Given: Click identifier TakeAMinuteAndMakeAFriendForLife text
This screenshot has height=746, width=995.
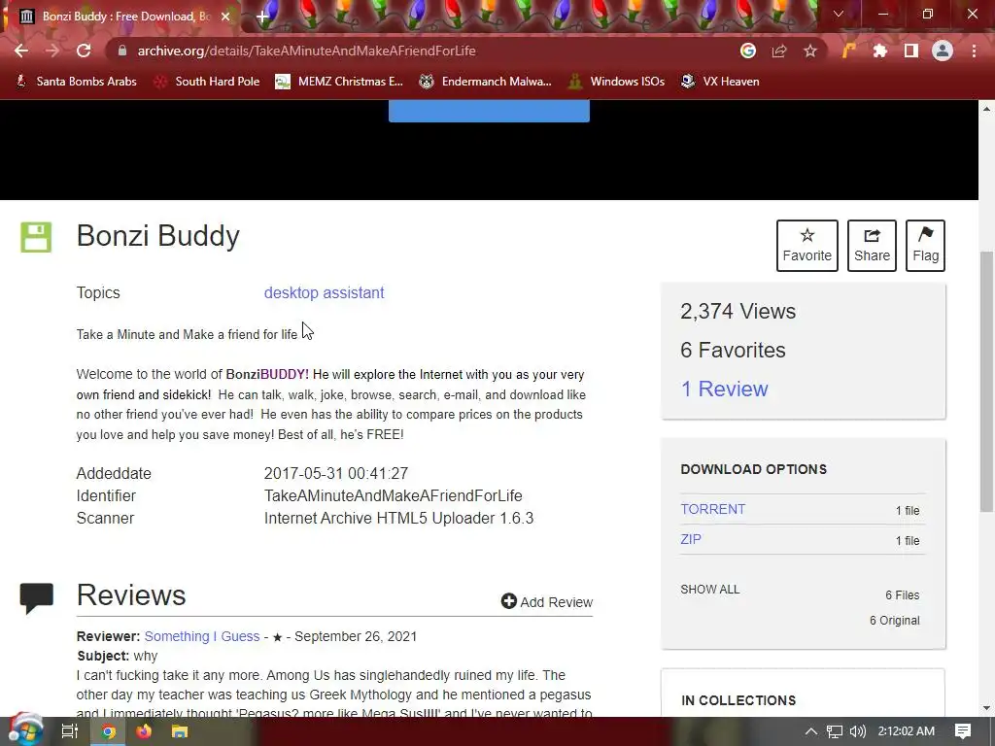Looking at the screenshot, I should click(393, 495).
